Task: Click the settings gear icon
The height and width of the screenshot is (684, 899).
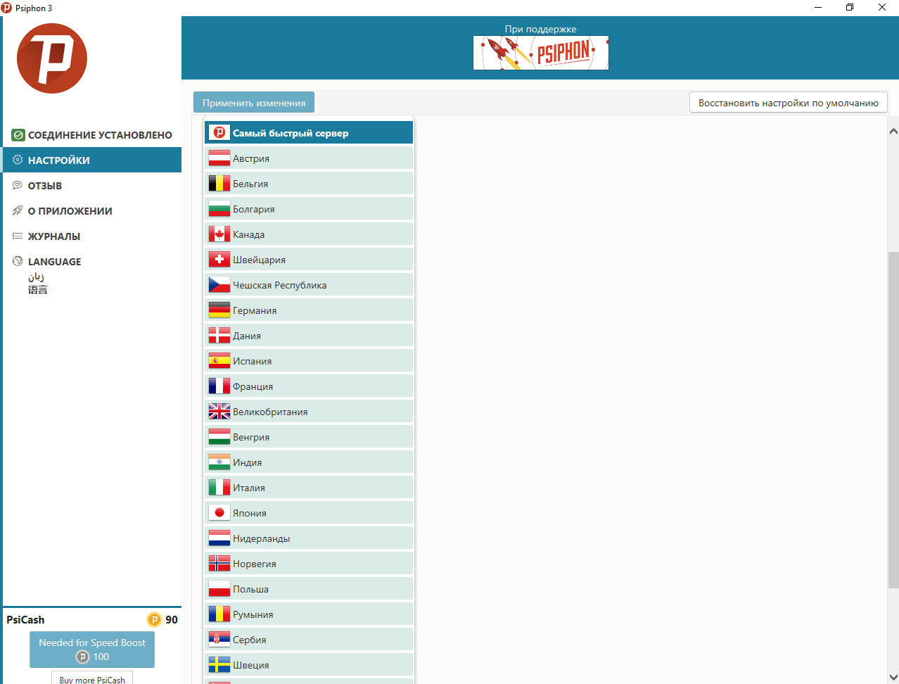Action: (18, 160)
